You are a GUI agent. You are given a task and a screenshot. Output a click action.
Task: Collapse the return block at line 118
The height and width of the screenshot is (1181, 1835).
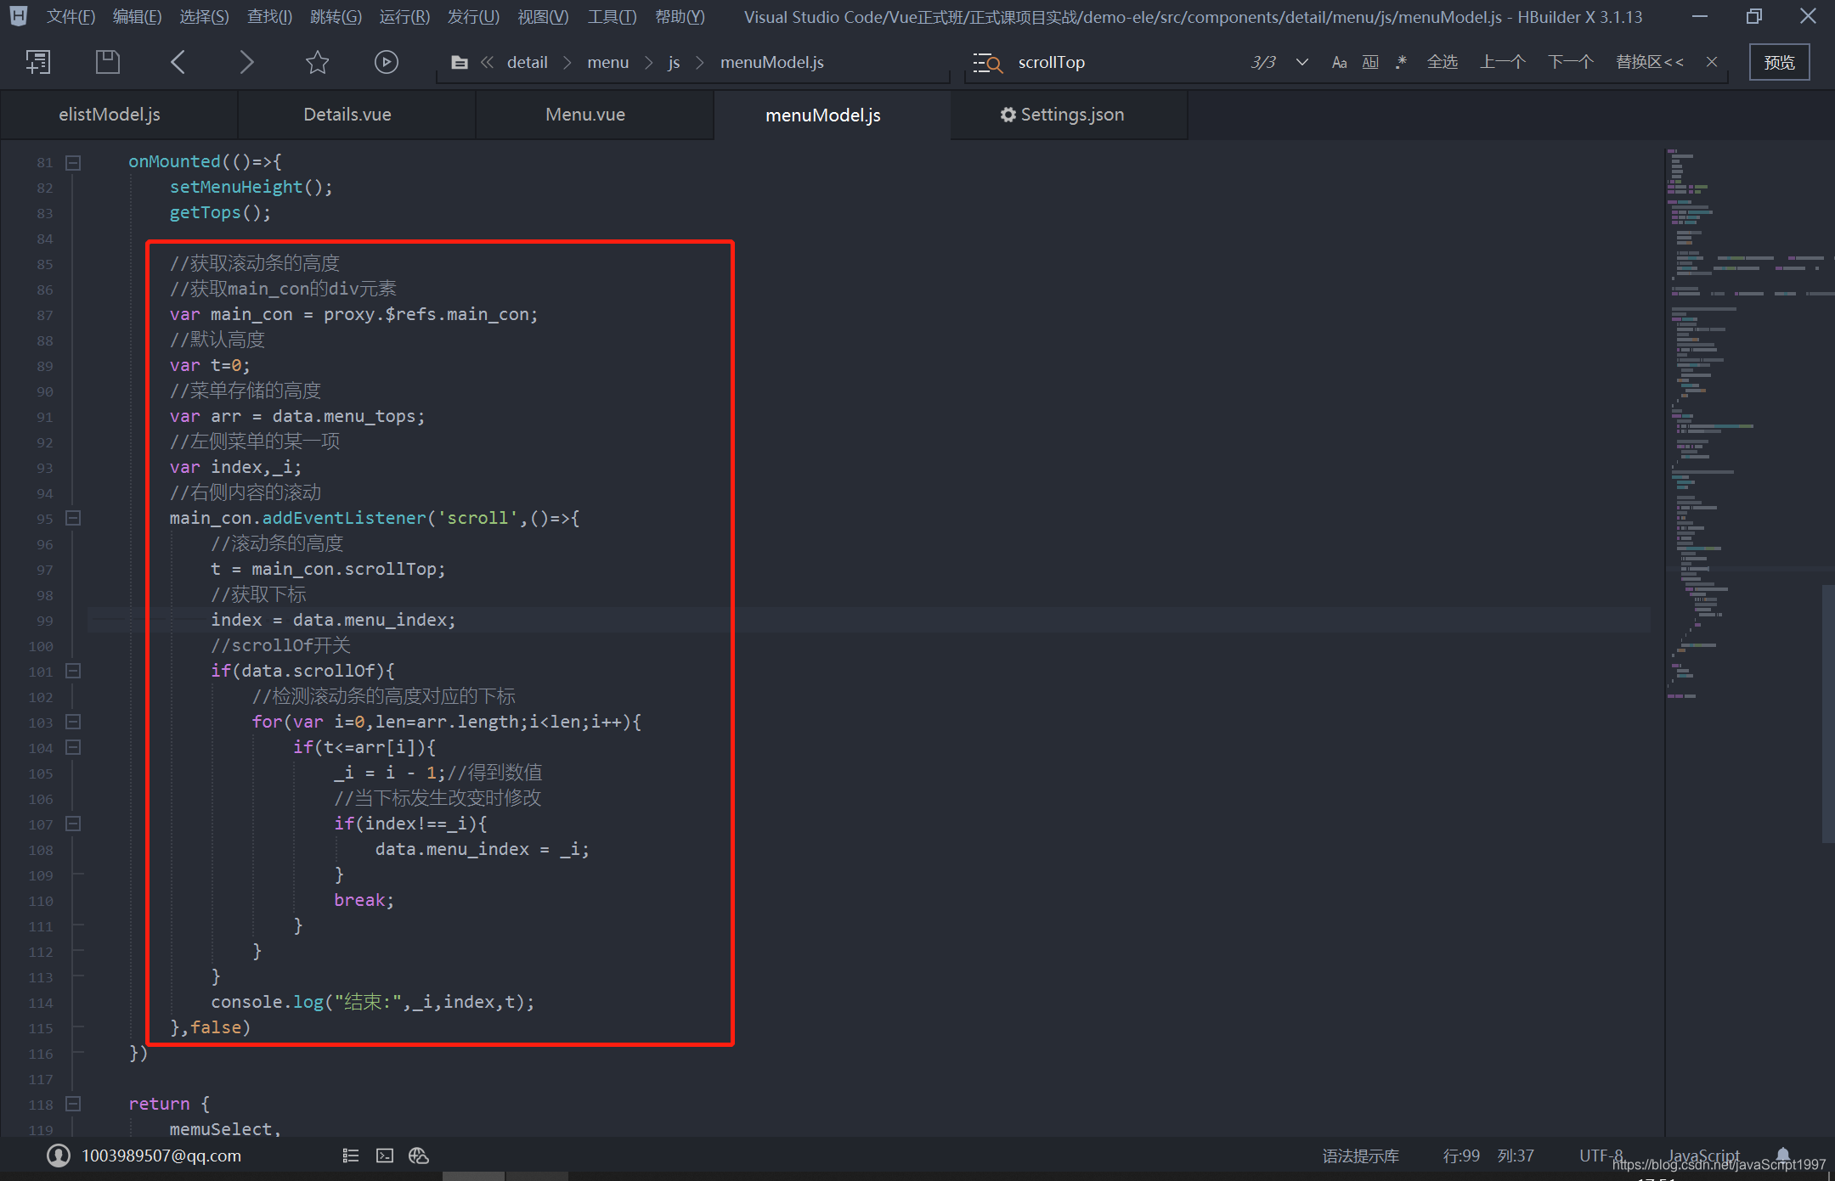click(x=73, y=1104)
